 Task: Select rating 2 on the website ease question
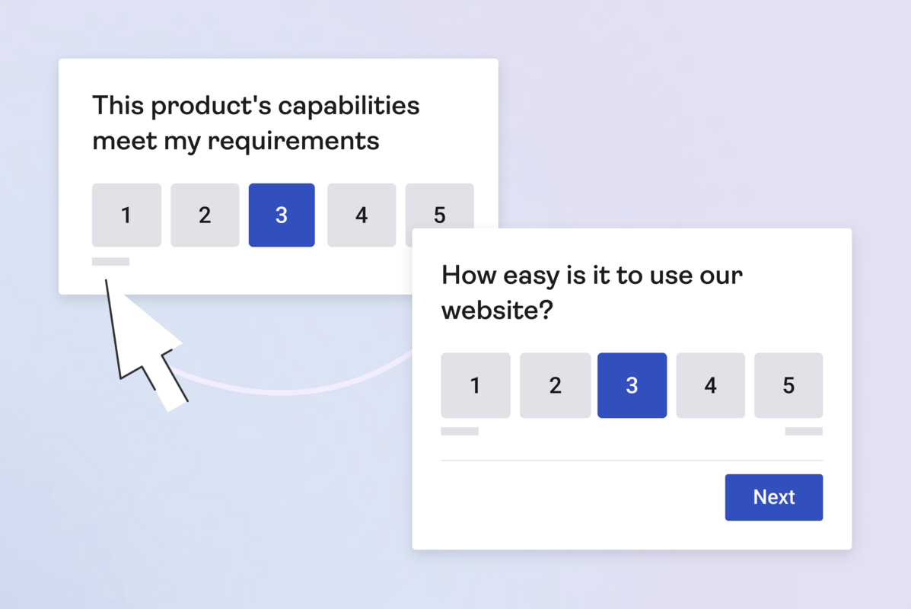click(x=554, y=385)
